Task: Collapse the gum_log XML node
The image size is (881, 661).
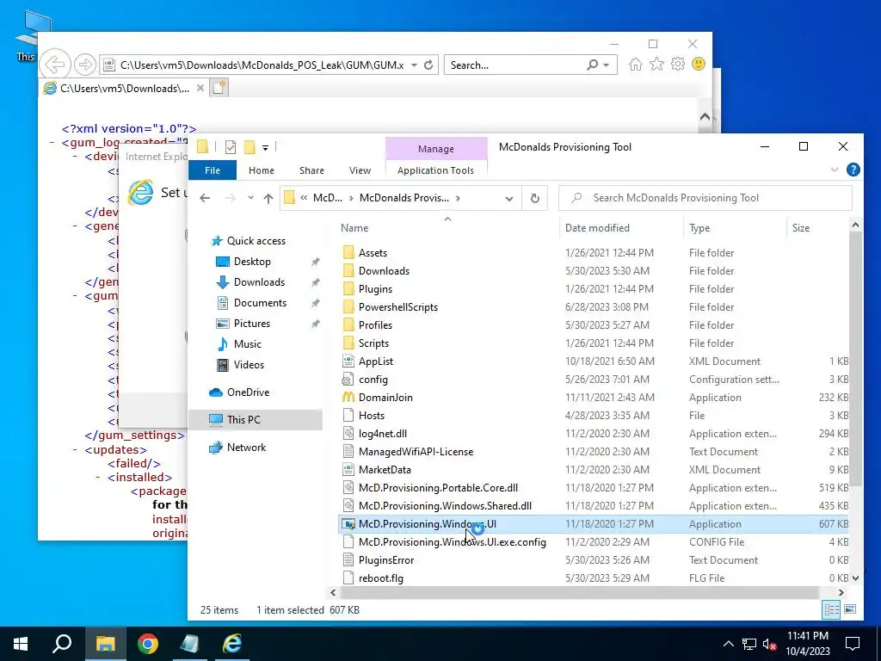Action: 52,142
